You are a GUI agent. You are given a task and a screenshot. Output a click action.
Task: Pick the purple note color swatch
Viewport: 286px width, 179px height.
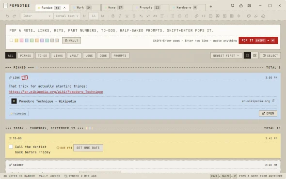[x=42, y=40]
